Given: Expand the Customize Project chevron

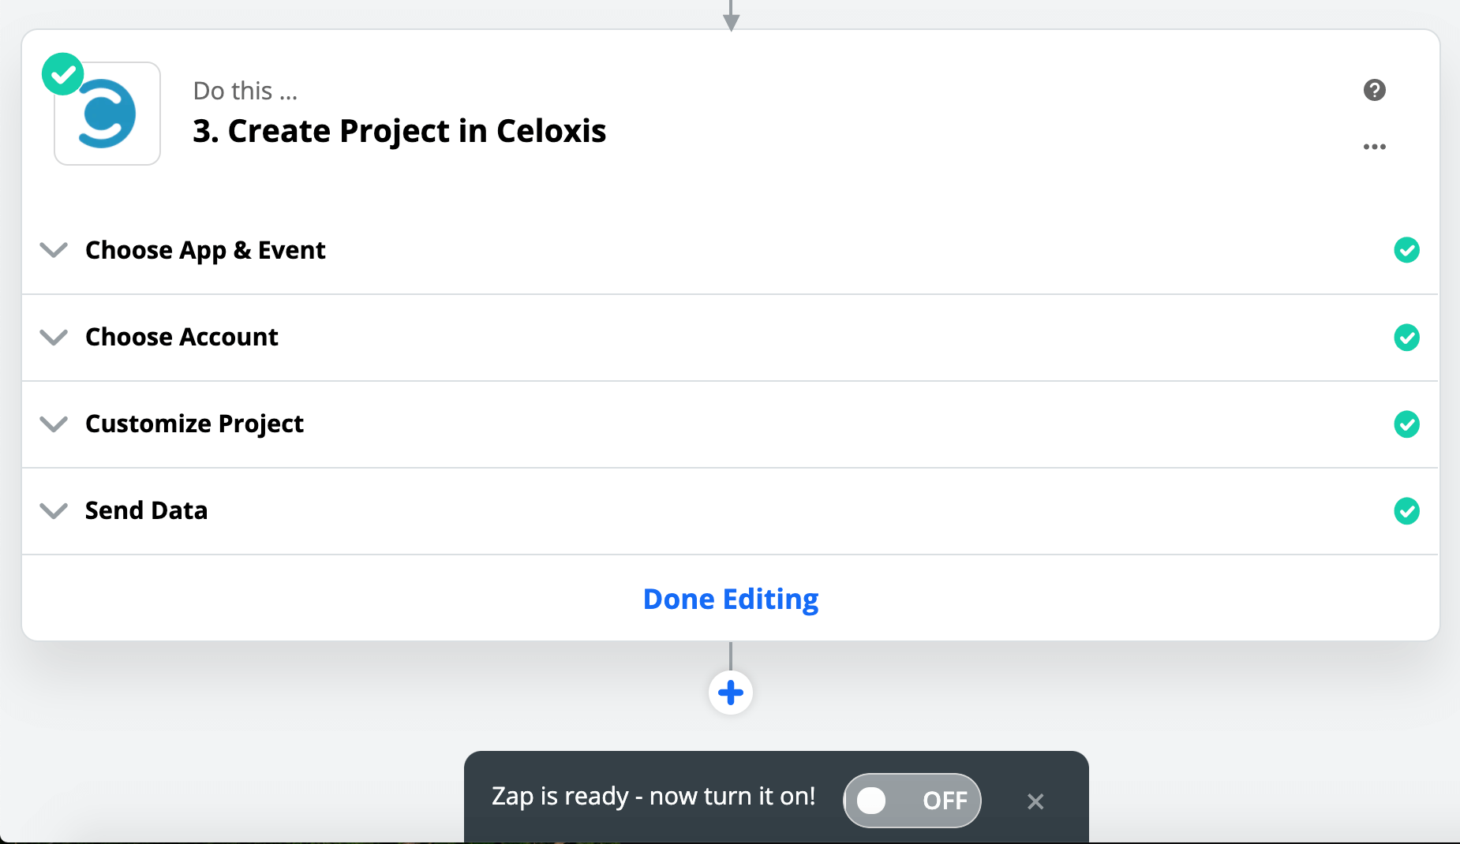Looking at the screenshot, I should [54, 424].
